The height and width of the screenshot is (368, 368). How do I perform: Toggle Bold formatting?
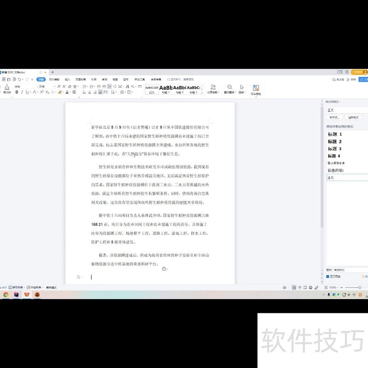pos(17,92)
